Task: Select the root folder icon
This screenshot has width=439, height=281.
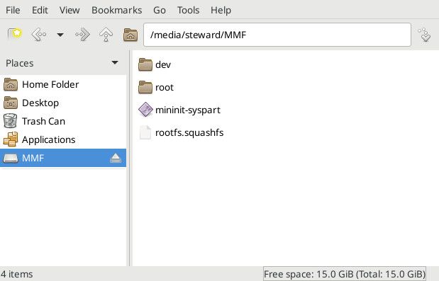Action: tap(145, 87)
